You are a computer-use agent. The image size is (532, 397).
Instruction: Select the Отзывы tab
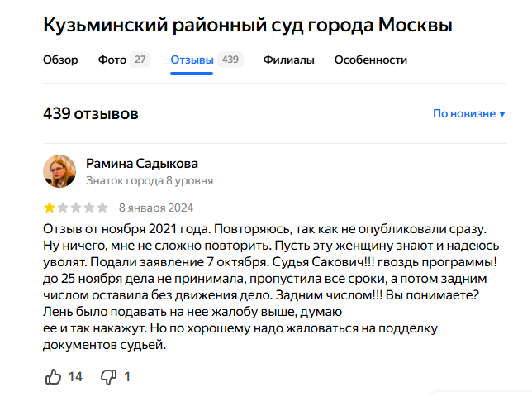[x=192, y=60]
